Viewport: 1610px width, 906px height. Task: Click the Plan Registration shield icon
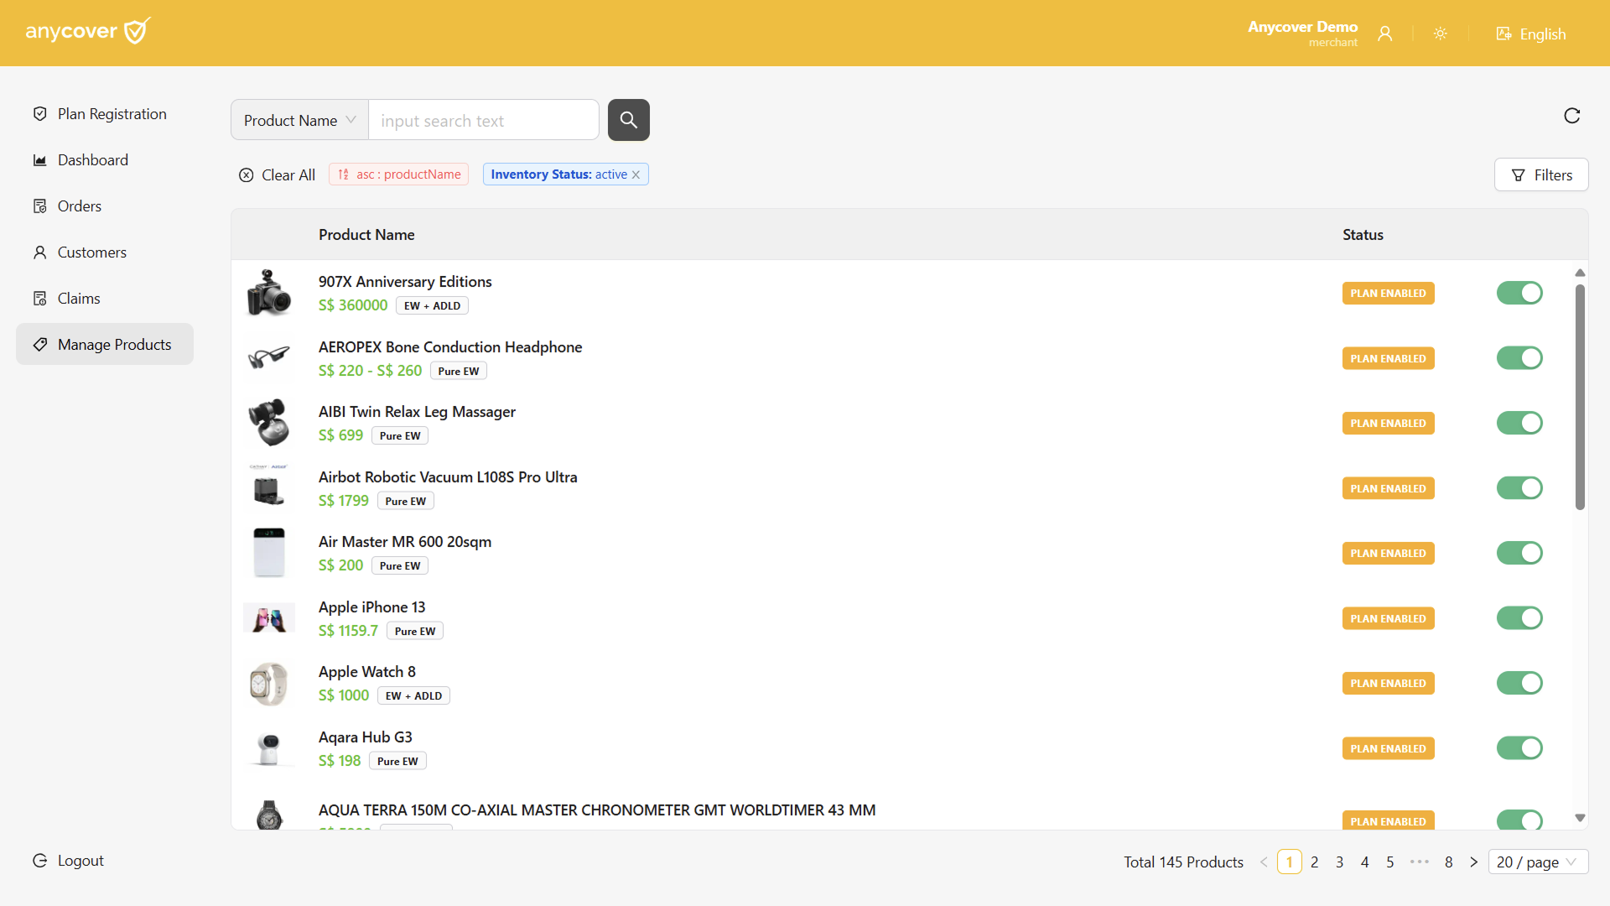(39, 113)
